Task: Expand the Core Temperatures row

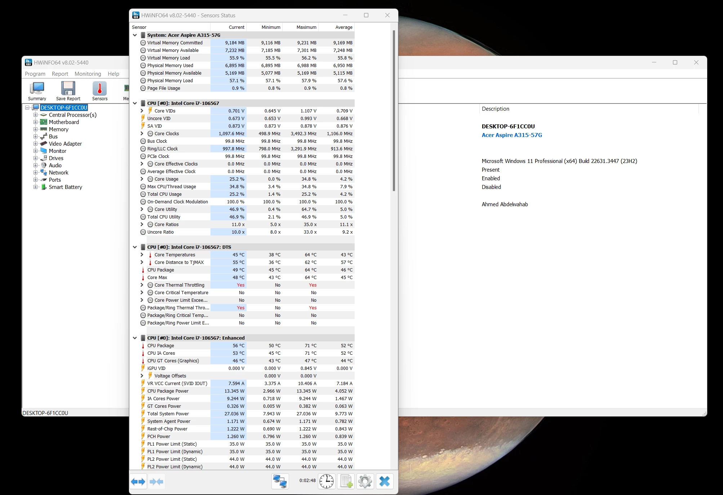Action: 142,255
